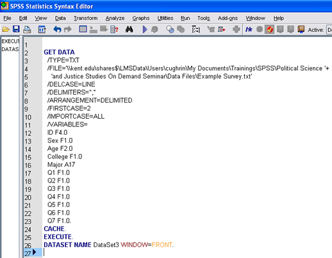Click the icon with the red arrow
332x258 pixels.
pyautogui.click(x=222, y=29)
